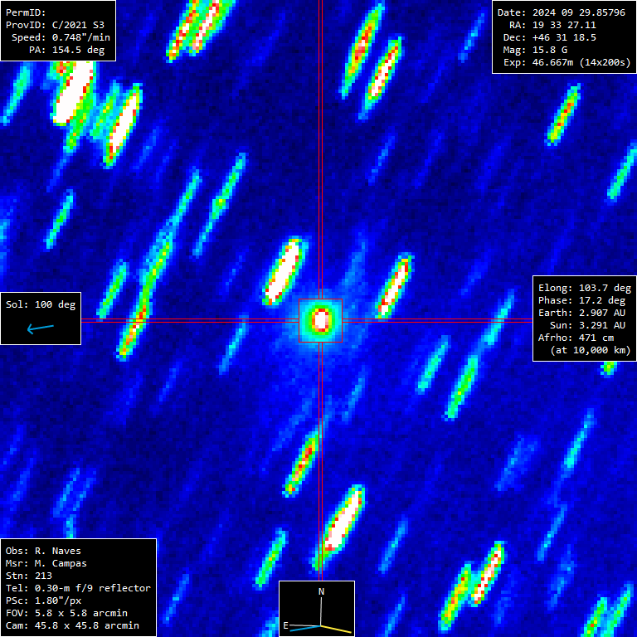This screenshot has width=637, height=637.
Task: Click the Date: 2024 09 29.85796 entry
Action: 562,12
